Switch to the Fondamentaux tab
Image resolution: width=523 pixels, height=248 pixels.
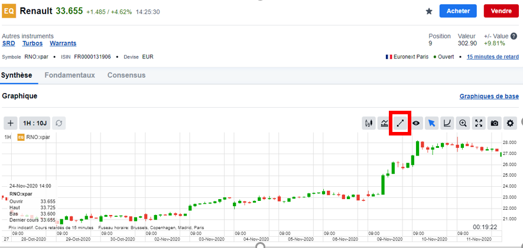click(70, 75)
